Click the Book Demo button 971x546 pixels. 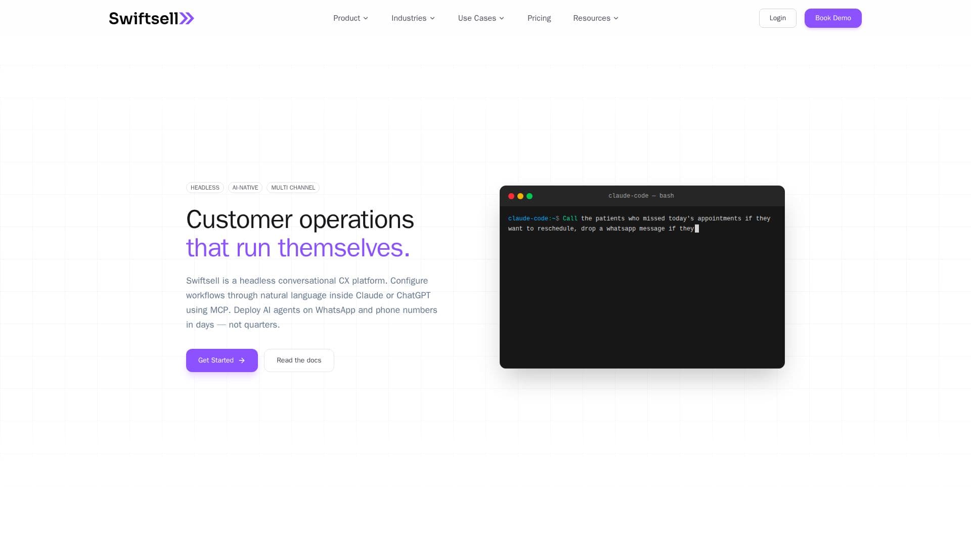pos(833,18)
